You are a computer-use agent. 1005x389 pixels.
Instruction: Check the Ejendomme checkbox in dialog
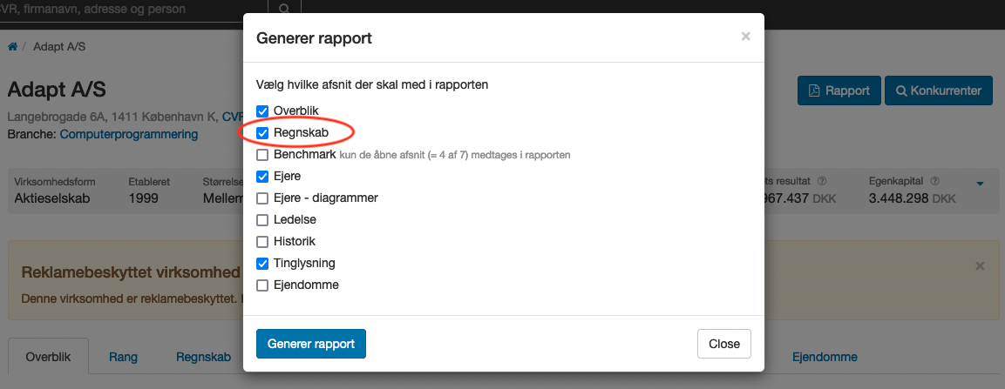[262, 285]
